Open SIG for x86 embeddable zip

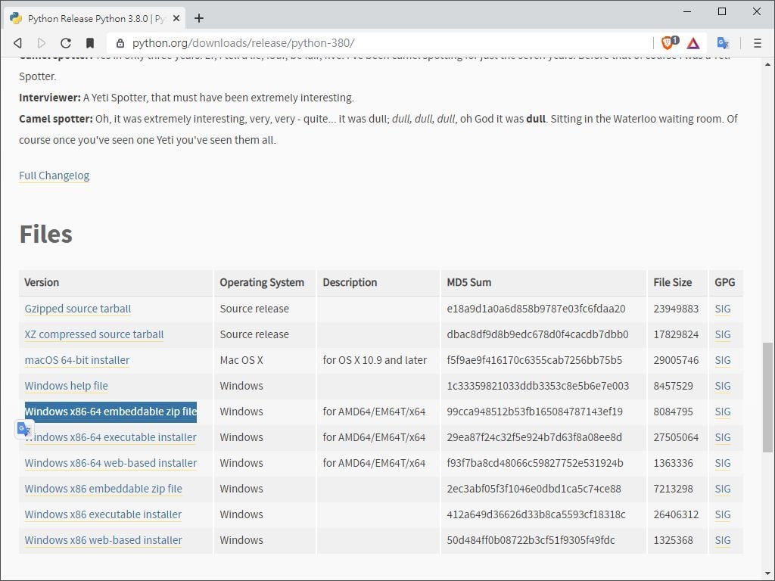click(x=723, y=489)
